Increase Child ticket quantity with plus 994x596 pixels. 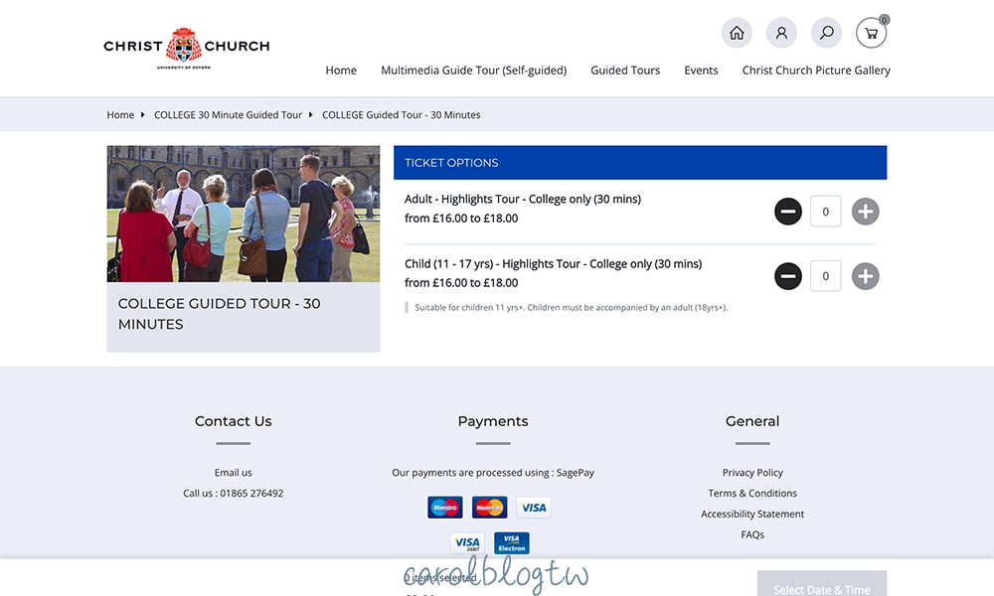866,276
